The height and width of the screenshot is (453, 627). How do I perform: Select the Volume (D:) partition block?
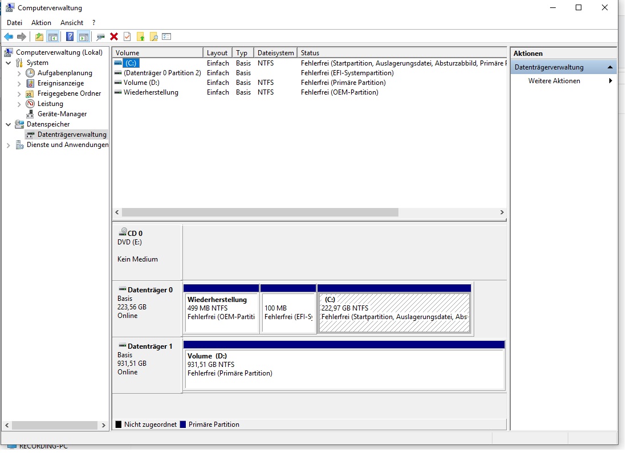344,369
